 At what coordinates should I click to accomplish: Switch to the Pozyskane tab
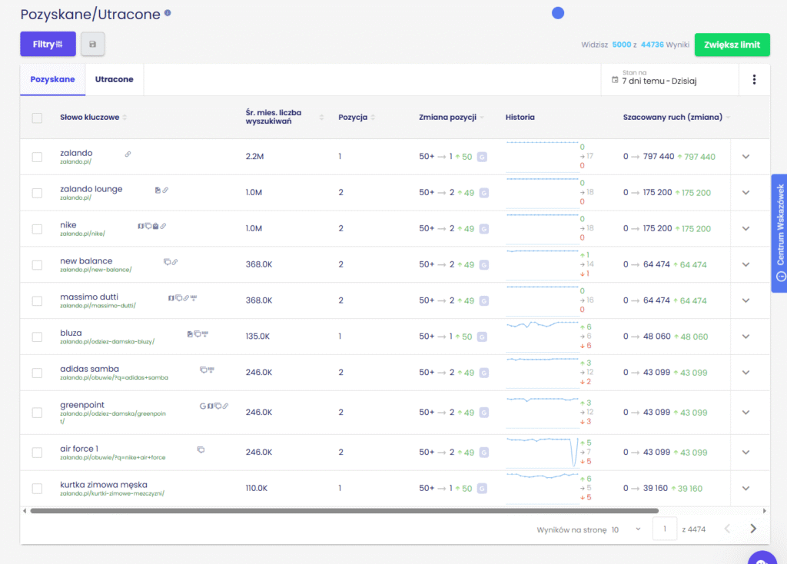tap(53, 79)
